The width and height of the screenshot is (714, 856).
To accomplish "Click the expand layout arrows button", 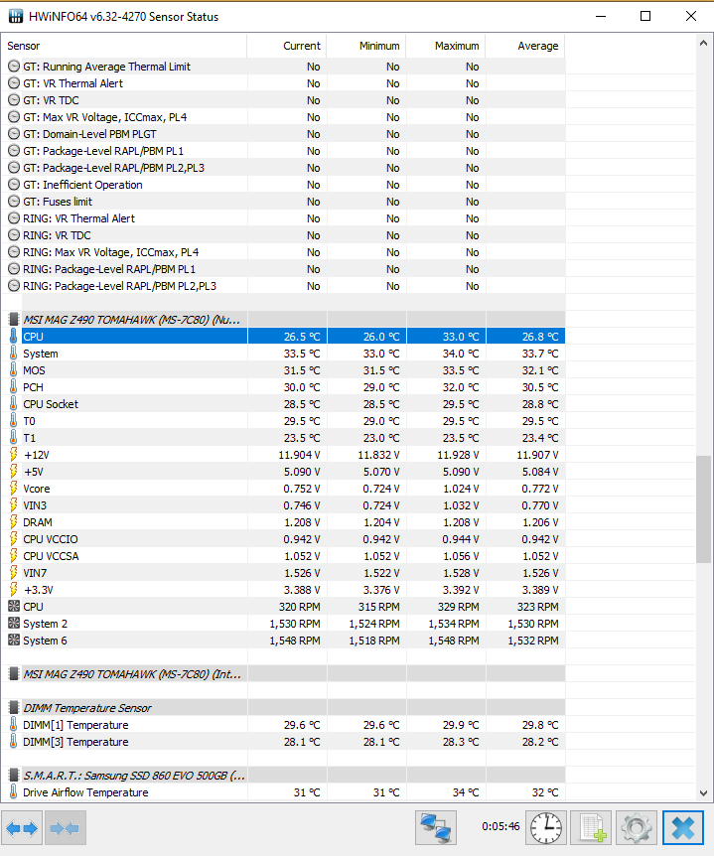I will pyautogui.click(x=22, y=828).
